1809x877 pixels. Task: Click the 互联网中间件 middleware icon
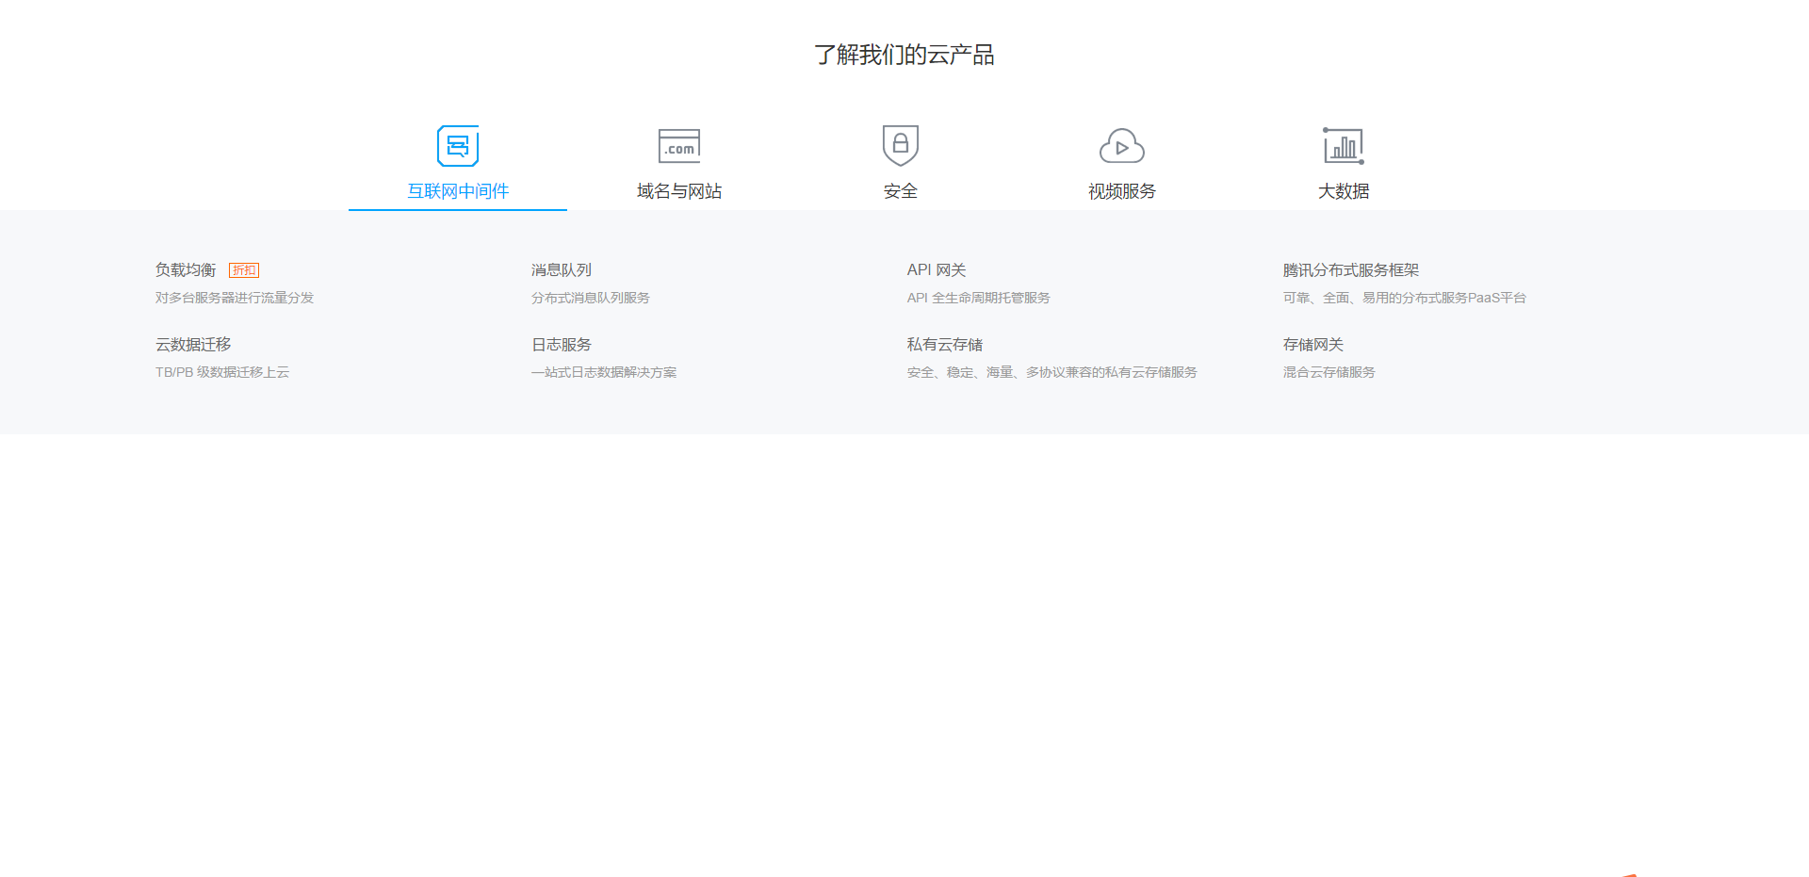click(x=458, y=146)
